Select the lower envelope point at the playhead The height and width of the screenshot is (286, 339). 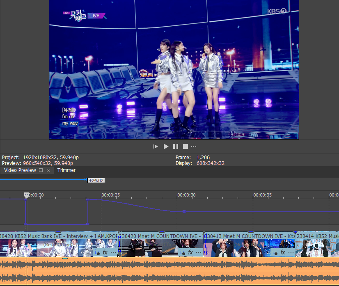[x=25, y=224]
